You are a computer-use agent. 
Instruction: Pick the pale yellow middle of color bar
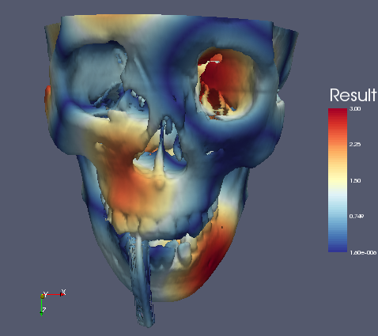[x=338, y=181]
